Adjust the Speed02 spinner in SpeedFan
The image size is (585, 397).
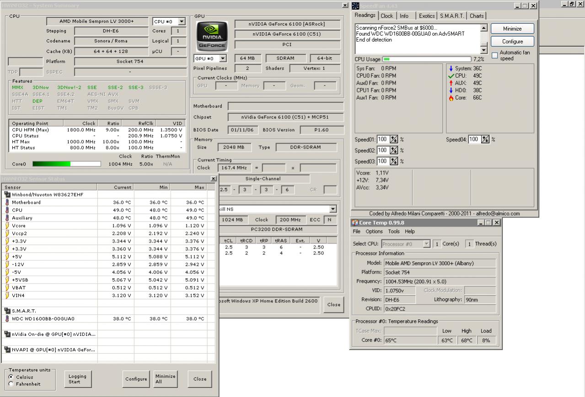[394, 150]
